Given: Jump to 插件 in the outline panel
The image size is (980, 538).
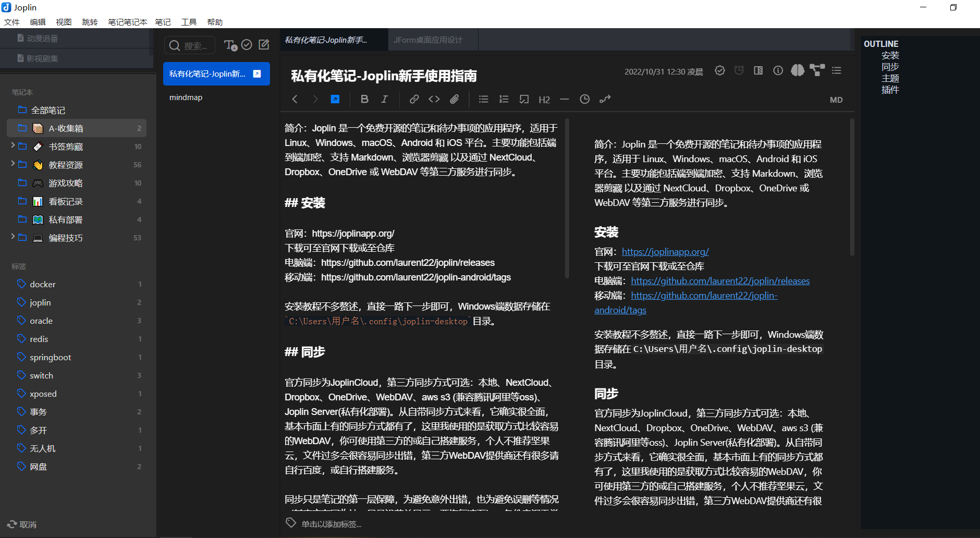Looking at the screenshot, I should pos(890,90).
